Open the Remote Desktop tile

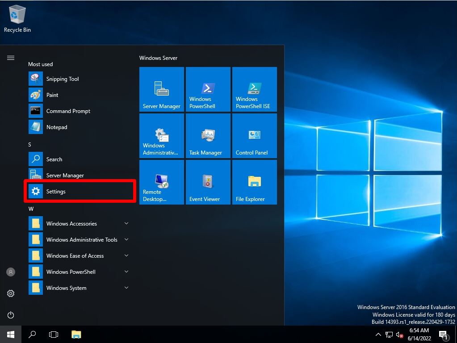161,182
